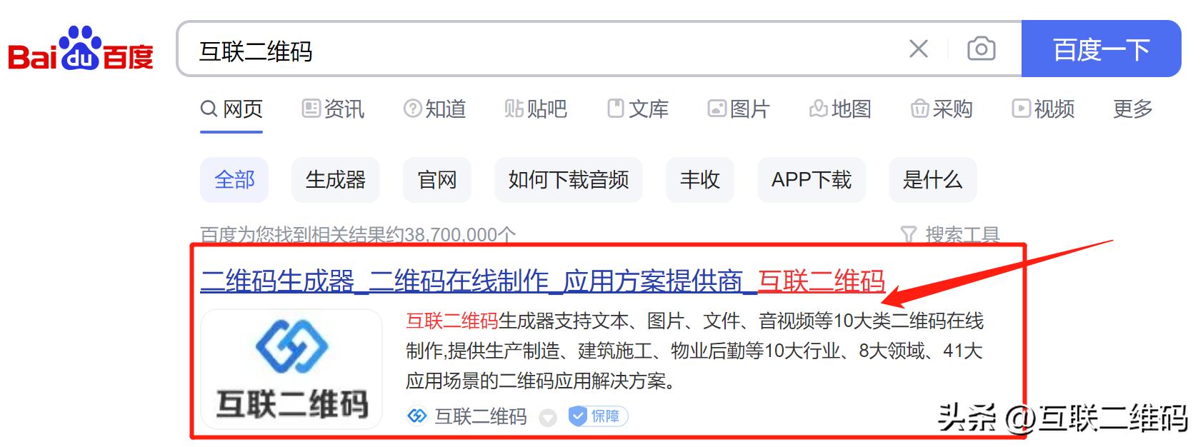1203x447 pixels.
Task: Open the 互联二维码 source name link
Action: [x=481, y=416]
